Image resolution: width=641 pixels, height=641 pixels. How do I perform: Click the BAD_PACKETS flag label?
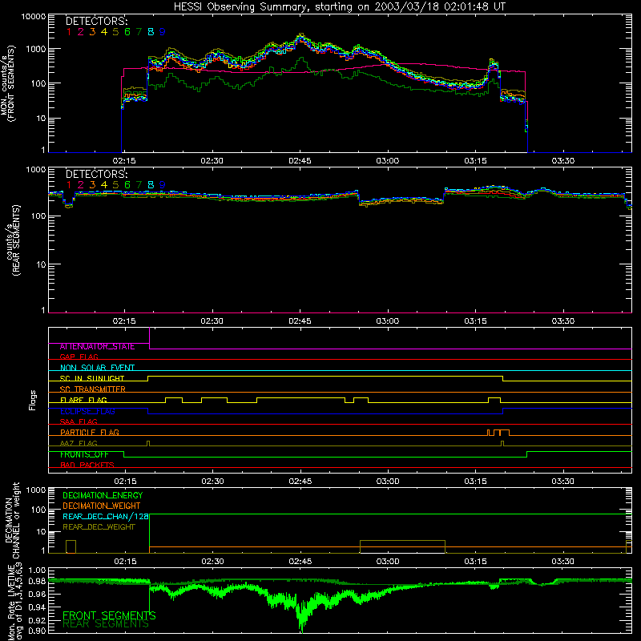click(x=87, y=465)
